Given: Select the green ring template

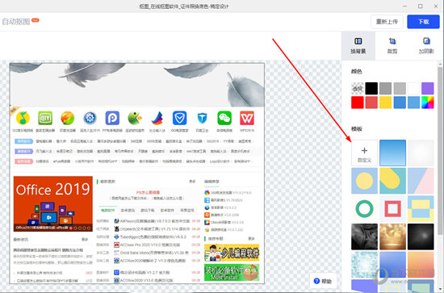Looking at the screenshot, I should click(x=364, y=208).
